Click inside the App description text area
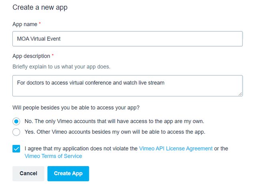 127,86
